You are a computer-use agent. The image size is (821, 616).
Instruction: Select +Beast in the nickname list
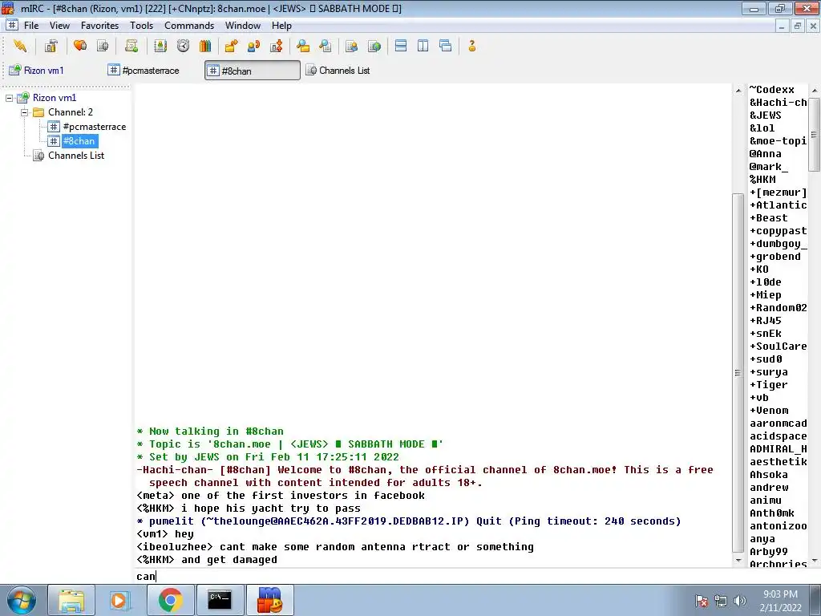769,218
